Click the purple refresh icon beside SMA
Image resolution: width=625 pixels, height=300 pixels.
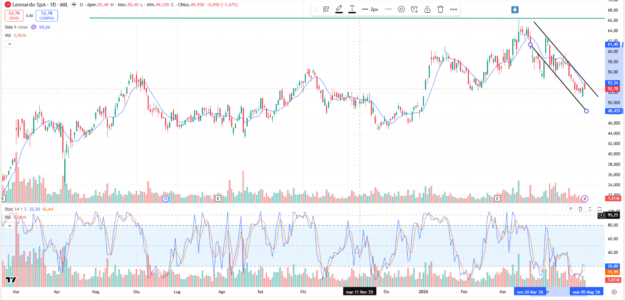coord(34,27)
